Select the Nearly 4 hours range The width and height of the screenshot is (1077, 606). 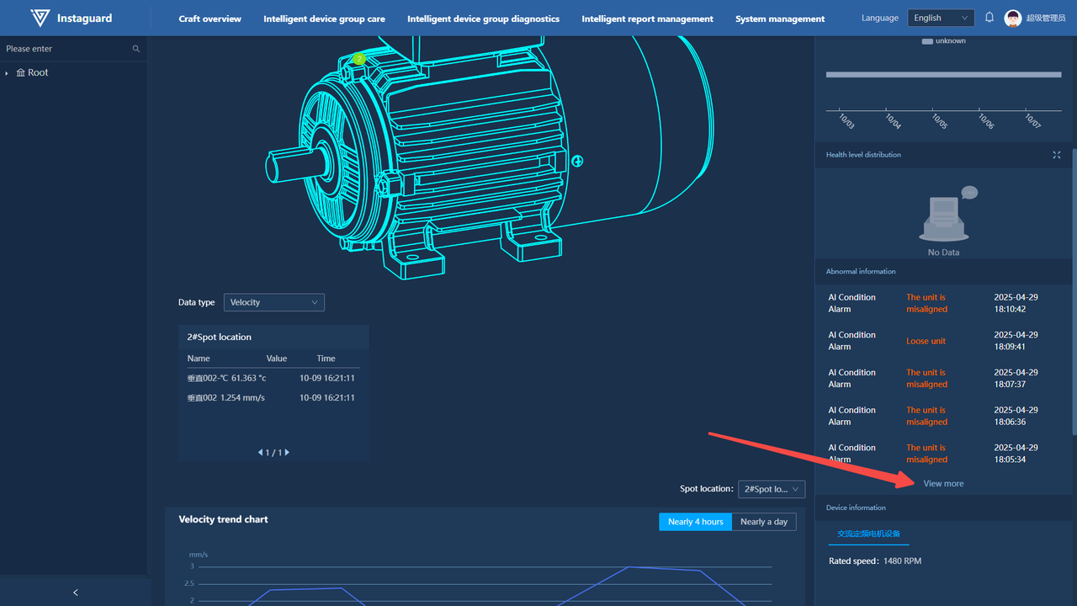coord(695,522)
